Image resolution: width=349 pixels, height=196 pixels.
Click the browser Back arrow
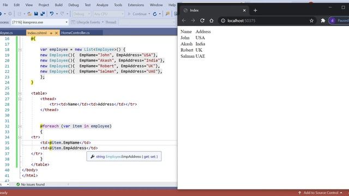[x=184, y=21]
